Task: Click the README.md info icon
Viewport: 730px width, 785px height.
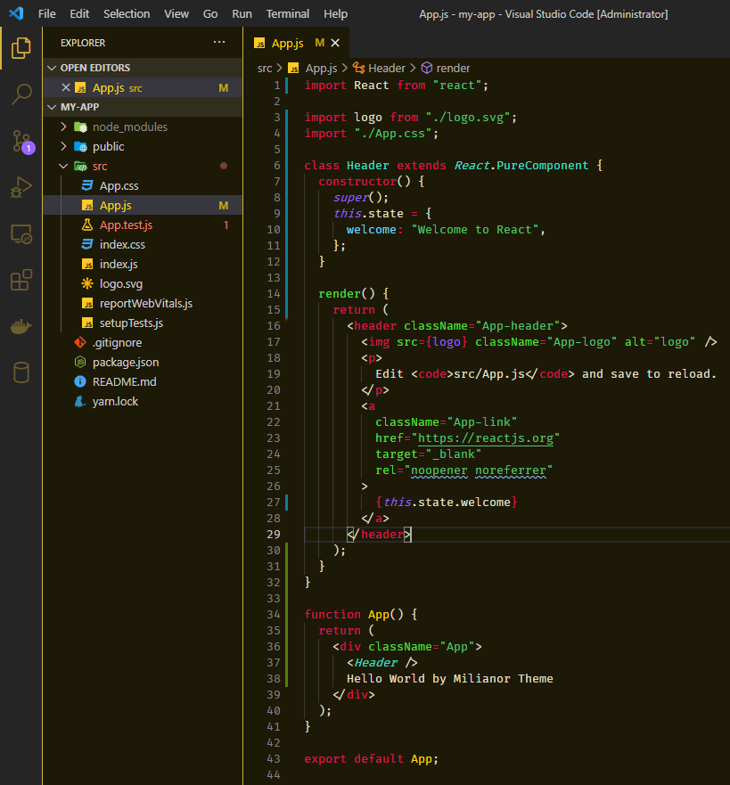Action: 80,381
